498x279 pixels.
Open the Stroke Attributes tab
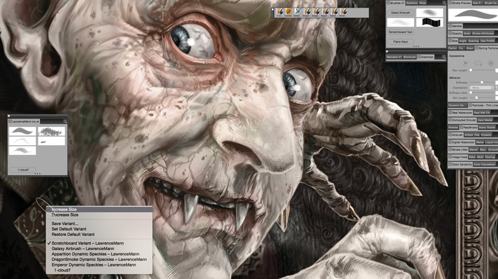[x=483, y=33]
